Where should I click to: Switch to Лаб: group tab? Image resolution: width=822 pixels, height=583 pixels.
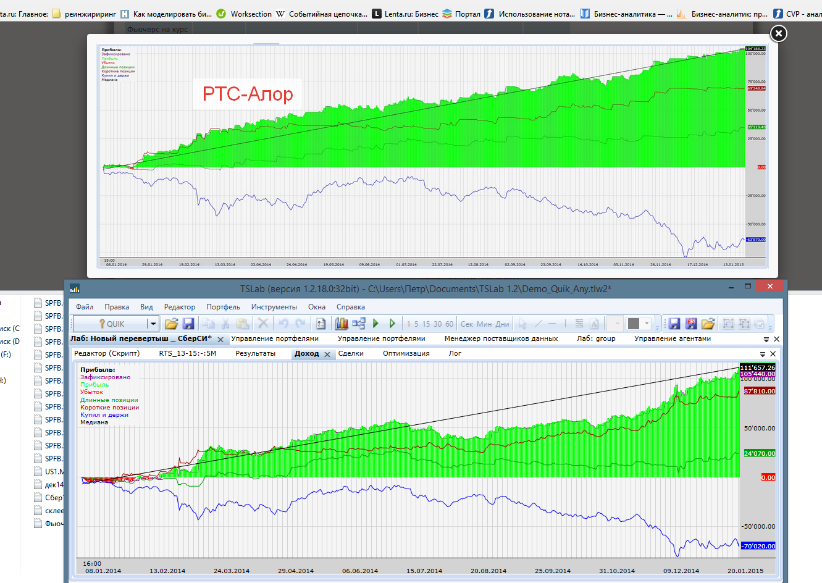point(596,338)
